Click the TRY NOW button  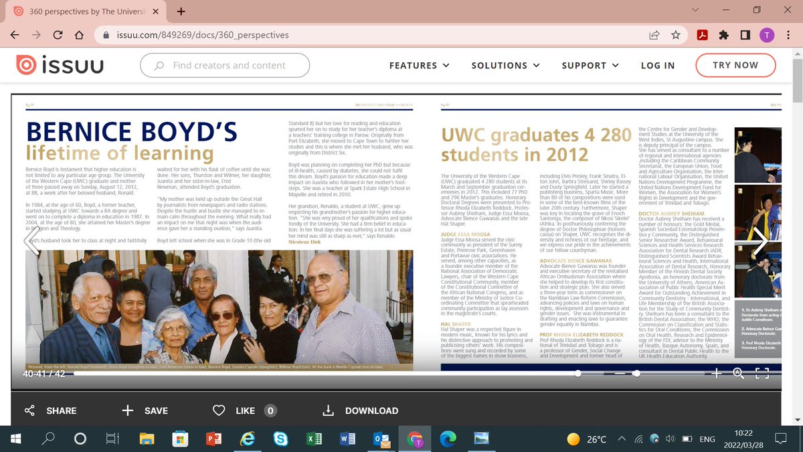pos(735,65)
